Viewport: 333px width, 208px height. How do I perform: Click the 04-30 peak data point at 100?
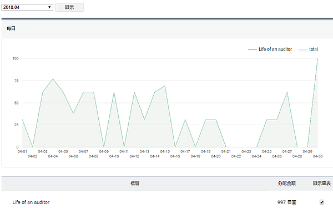point(317,58)
